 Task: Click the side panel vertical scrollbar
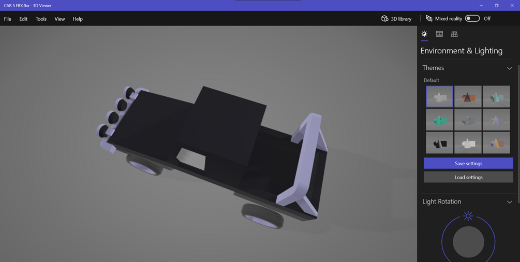click(518, 133)
